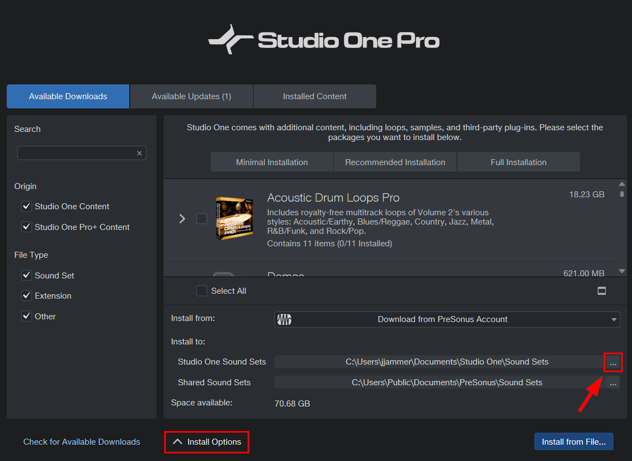Image resolution: width=632 pixels, height=461 pixels.
Task: Click the Acoustic Drum Loops Pro title
Action: pos(333,198)
